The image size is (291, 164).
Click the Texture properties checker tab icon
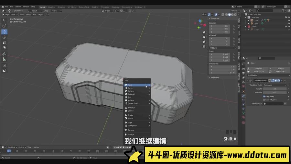point(243,123)
